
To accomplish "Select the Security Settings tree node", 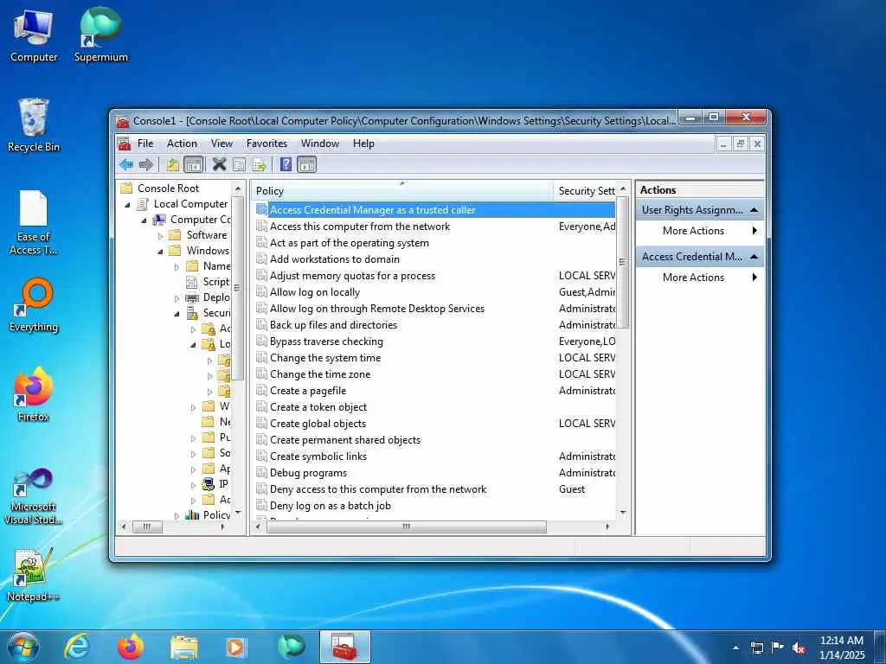I will click(216, 312).
